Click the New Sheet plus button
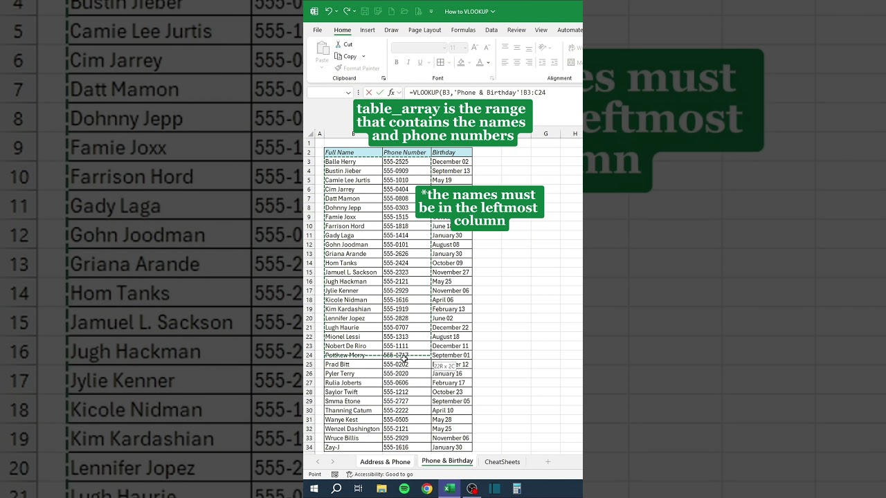 [548, 461]
